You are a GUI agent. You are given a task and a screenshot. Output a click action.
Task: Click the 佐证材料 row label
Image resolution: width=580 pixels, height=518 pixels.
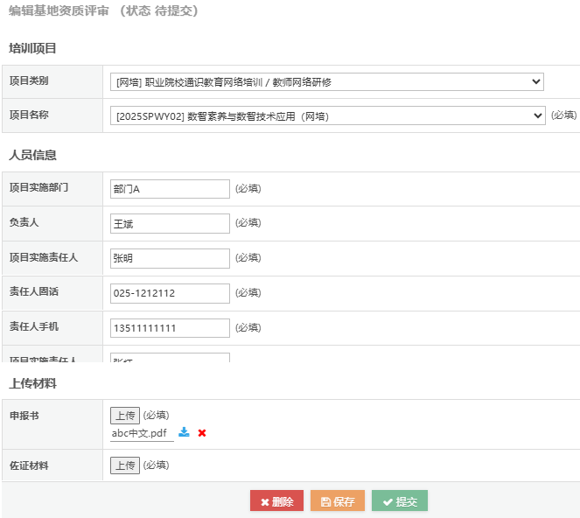(29, 466)
